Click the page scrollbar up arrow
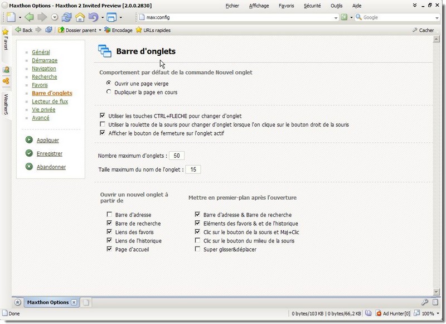Screen dimensions: 446x324 [436, 40]
